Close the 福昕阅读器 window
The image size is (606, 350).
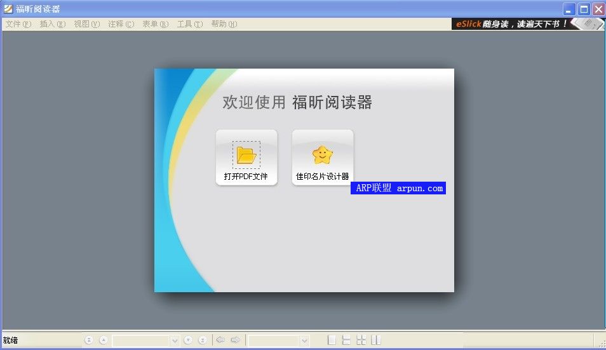coord(598,9)
